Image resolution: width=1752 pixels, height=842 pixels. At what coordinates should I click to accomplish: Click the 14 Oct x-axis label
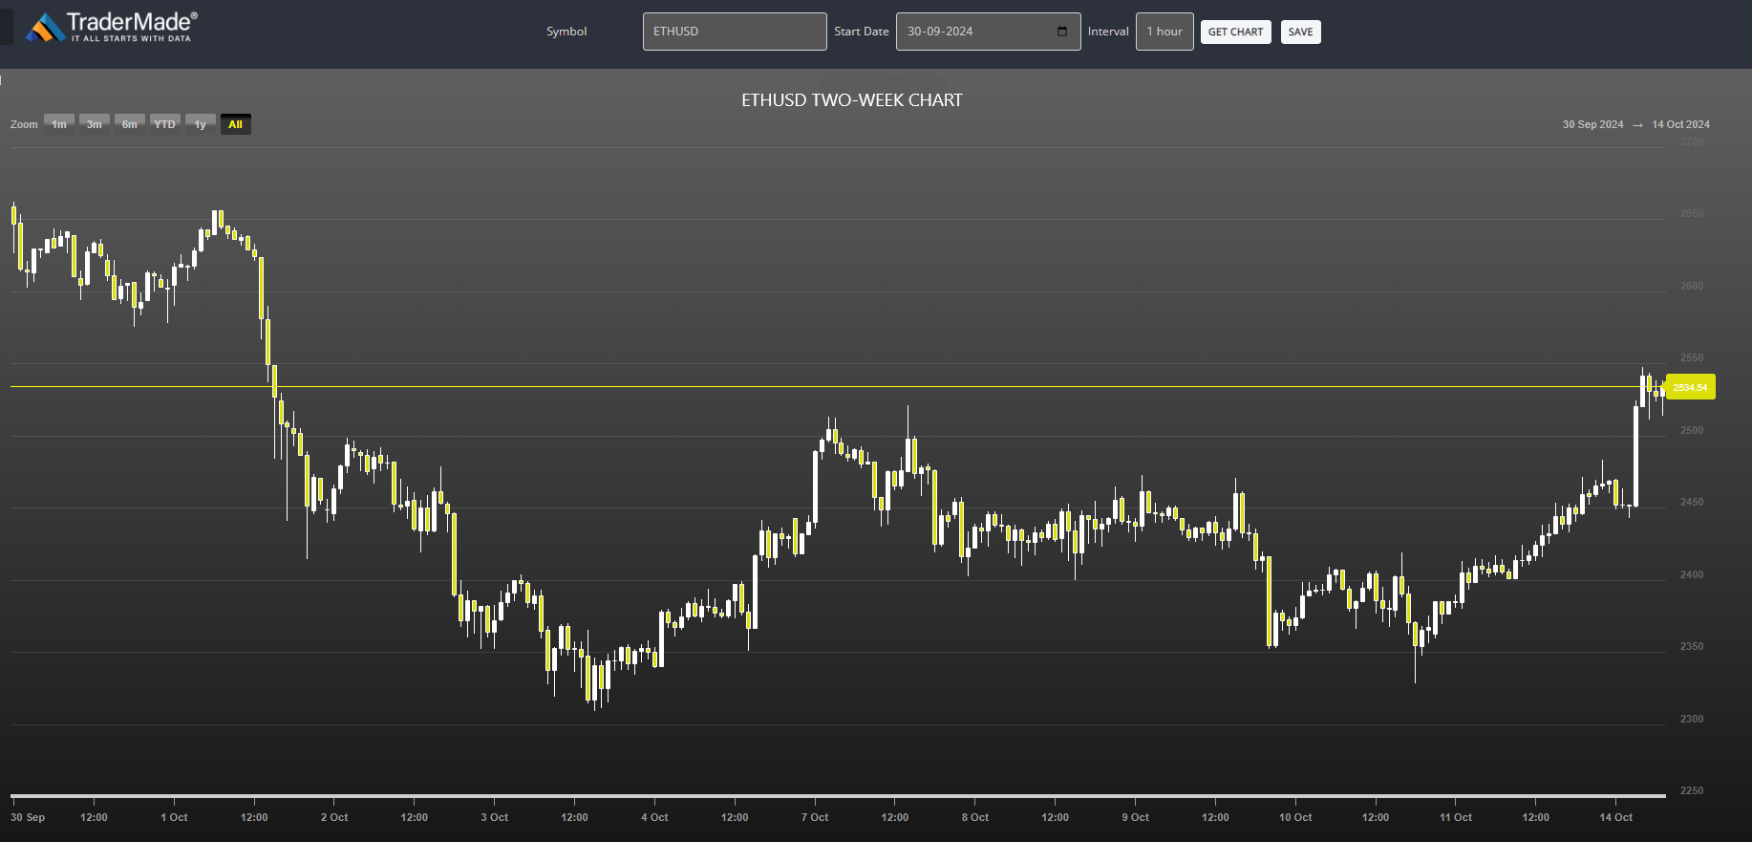click(x=1616, y=817)
